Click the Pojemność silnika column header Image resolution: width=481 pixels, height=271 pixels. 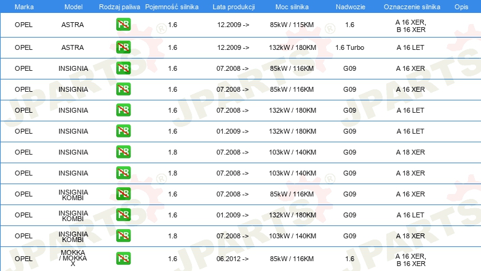point(172,7)
